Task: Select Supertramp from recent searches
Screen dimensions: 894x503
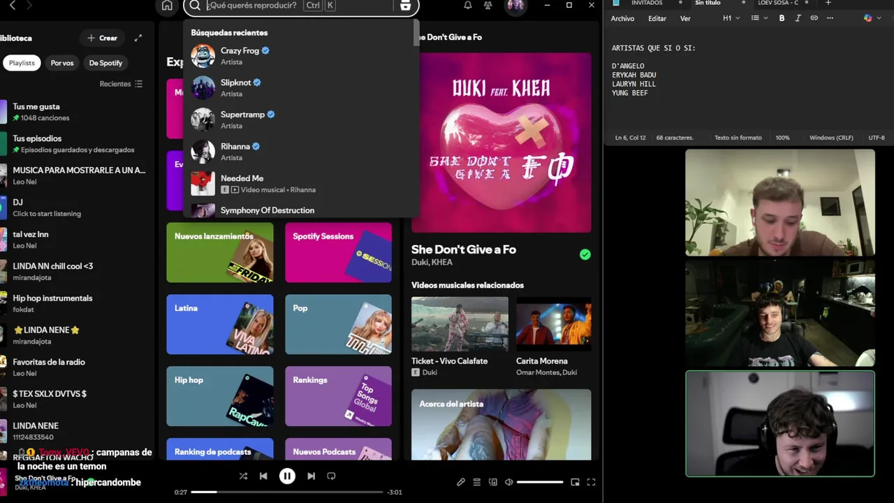Action: coord(300,119)
